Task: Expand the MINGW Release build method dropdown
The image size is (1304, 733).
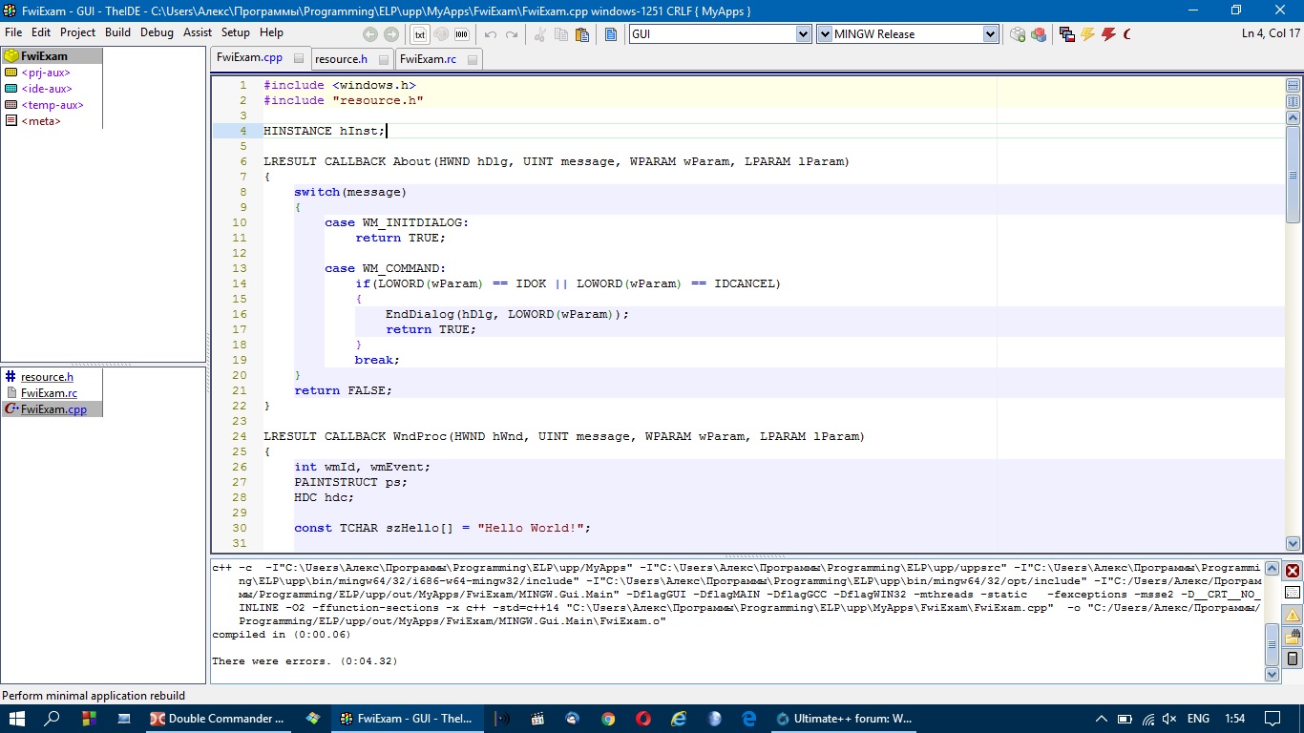Action: pos(990,34)
